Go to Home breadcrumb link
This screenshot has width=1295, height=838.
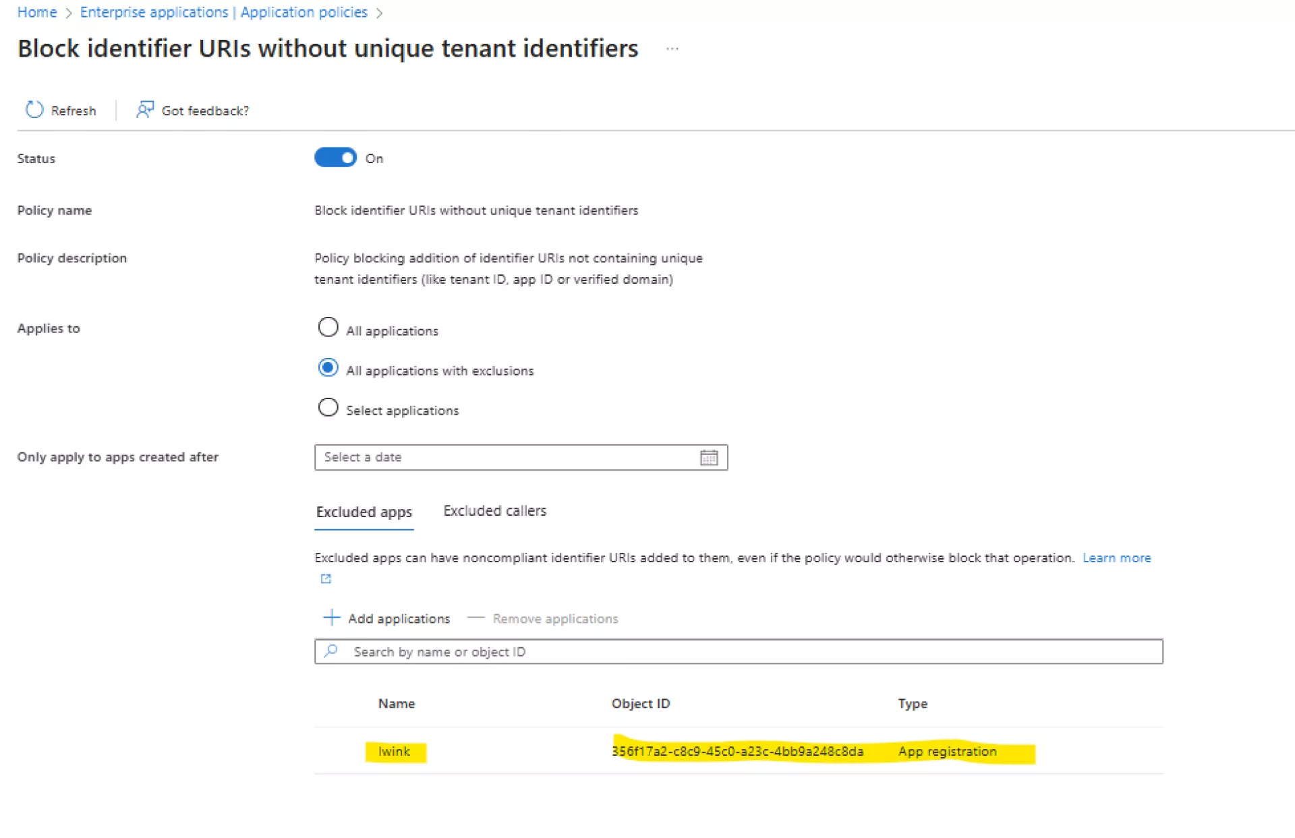pos(37,12)
